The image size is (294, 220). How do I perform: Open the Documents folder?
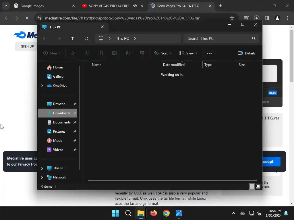(x=57, y=122)
